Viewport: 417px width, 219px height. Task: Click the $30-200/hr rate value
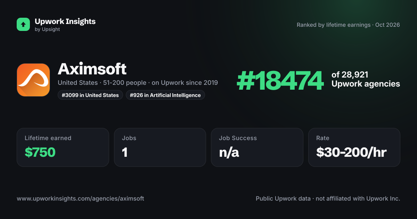(x=351, y=152)
